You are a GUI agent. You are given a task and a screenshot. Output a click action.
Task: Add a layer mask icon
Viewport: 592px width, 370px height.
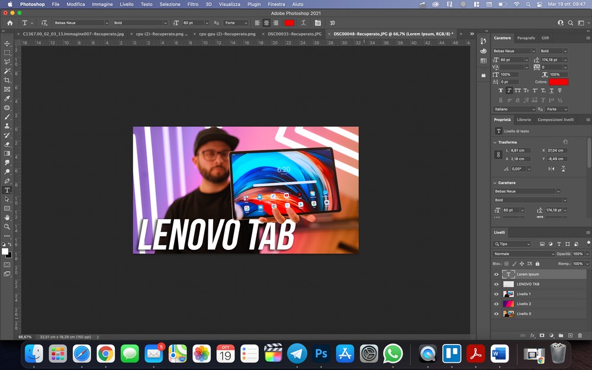(542, 335)
